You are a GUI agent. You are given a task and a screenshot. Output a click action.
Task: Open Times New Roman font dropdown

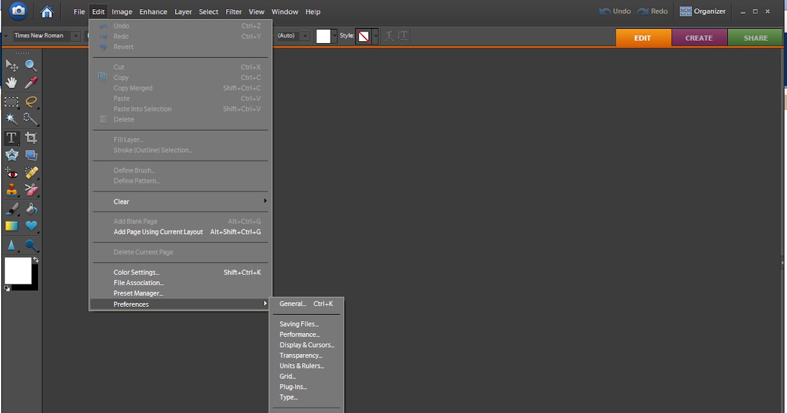75,36
